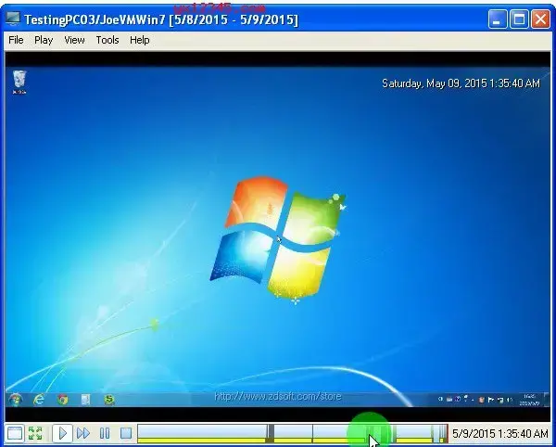Click the Recycle Bin on recorded desktop
556x447 pixels.
tap(19, 82)
